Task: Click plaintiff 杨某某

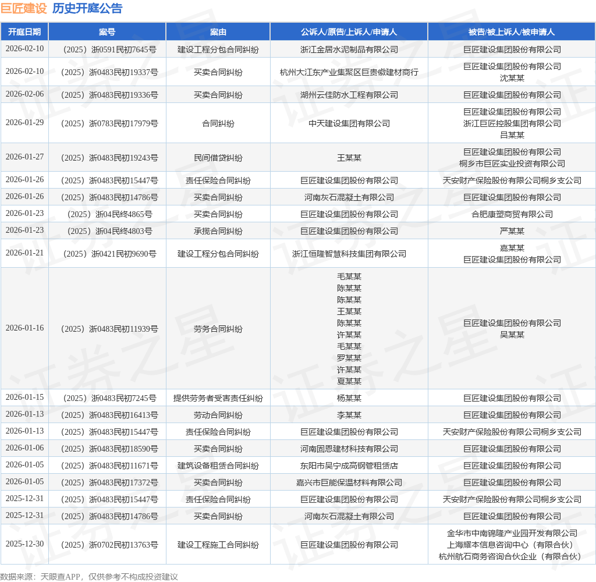Action: pyautogui.click(x=349, y=398)
